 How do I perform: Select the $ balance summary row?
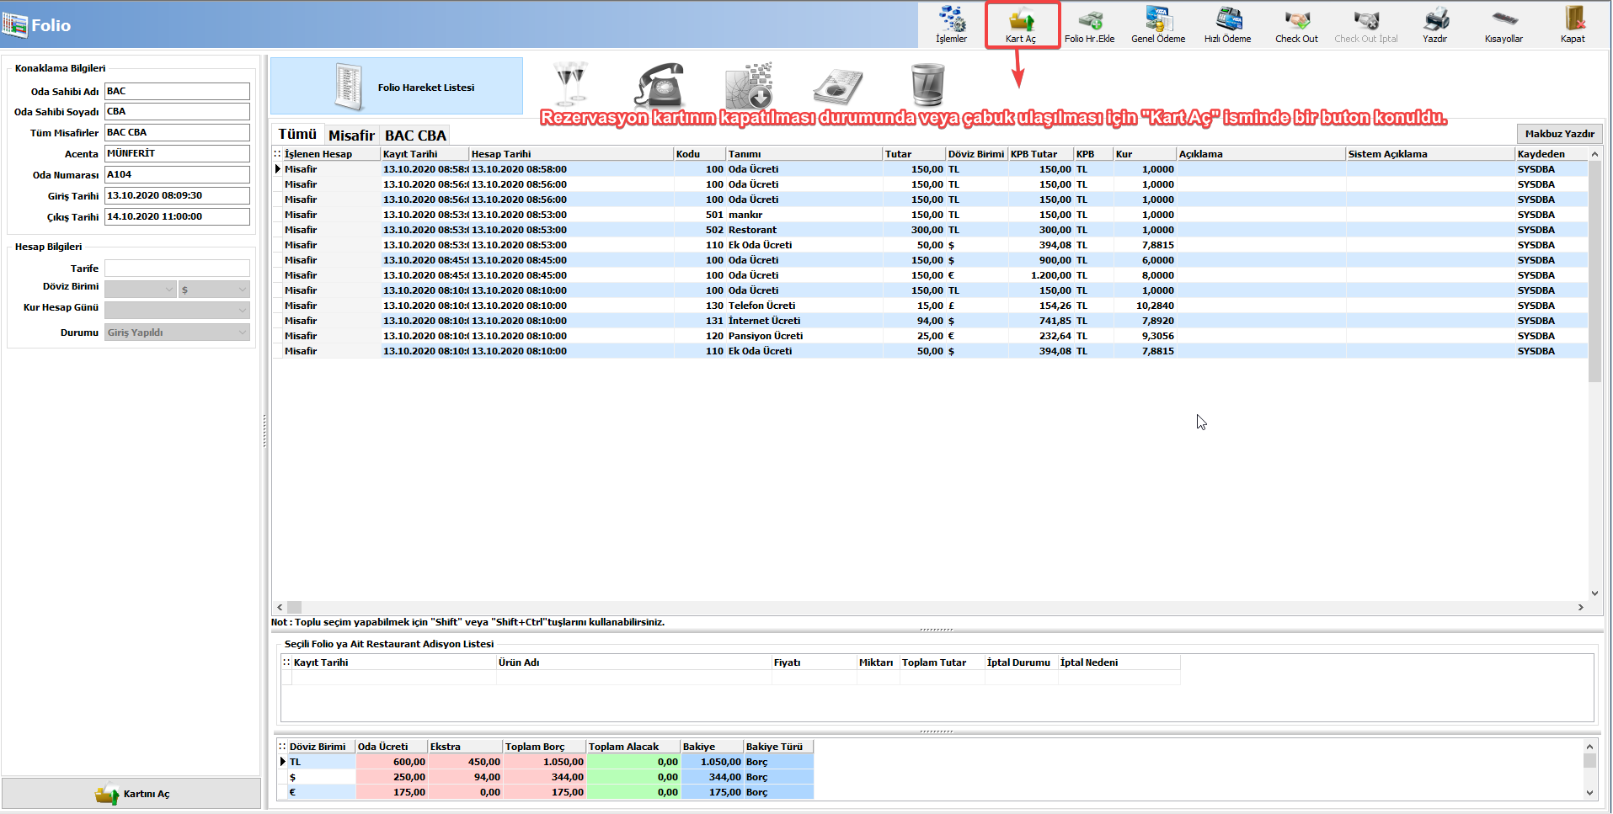tap(546, 777)
